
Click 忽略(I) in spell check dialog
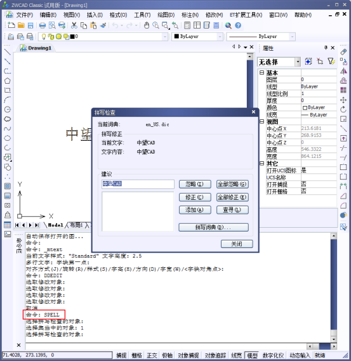click(x=195, y=184)
